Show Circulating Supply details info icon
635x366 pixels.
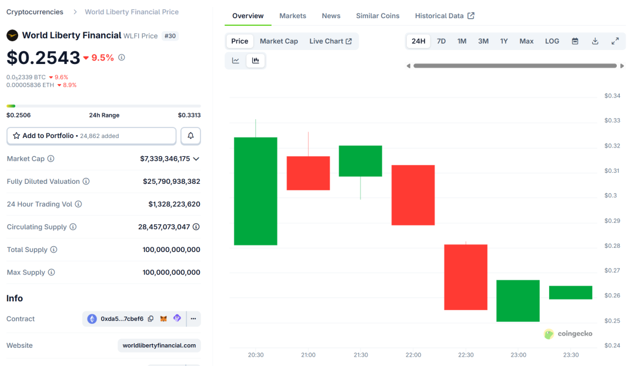(196, 227)
